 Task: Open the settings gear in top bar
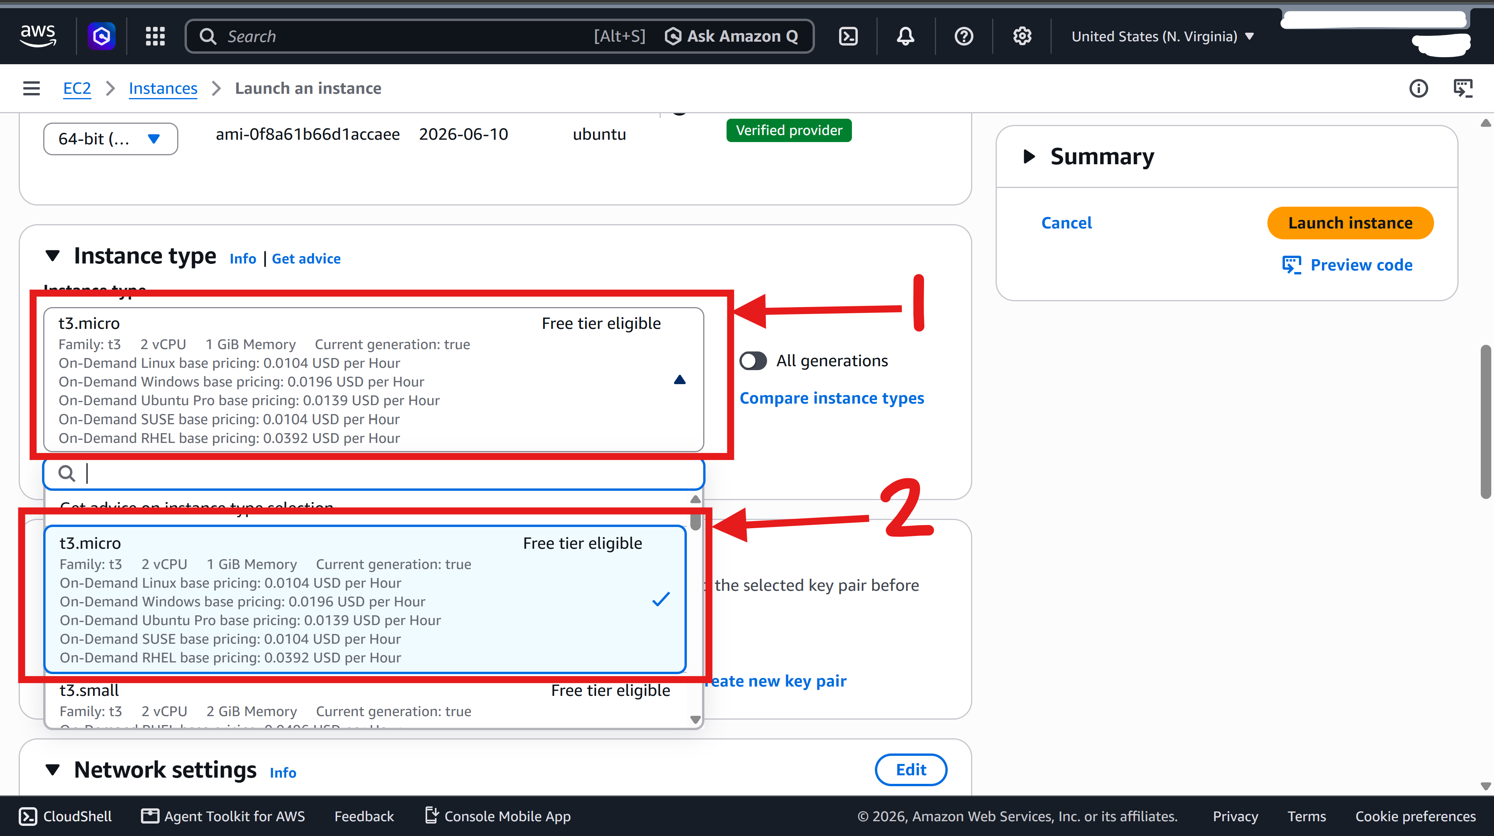[1022, 36]
